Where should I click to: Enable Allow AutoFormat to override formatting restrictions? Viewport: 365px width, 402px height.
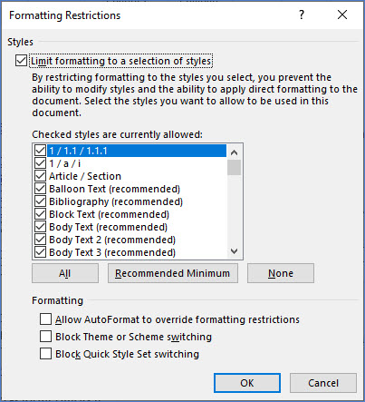tap(45, 319)
